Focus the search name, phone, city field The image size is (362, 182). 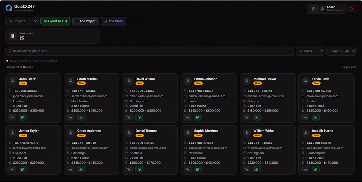(150, 51)
